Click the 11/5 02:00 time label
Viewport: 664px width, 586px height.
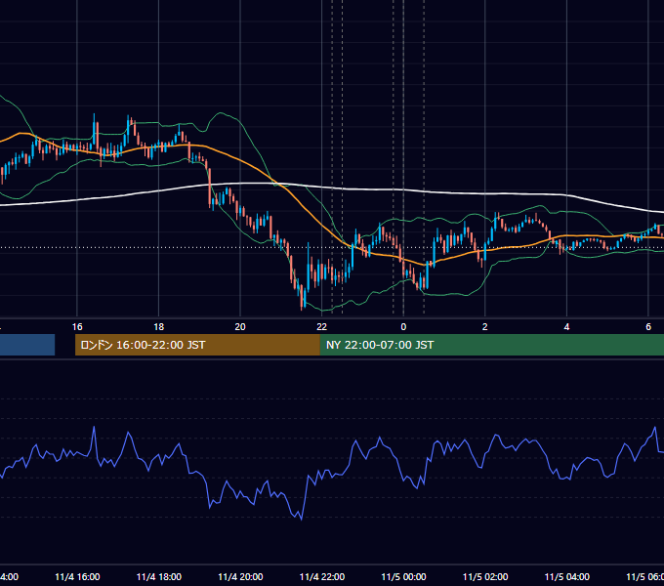(485, 576)
